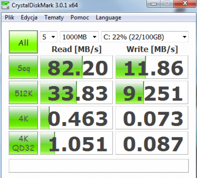The image size is (197, 178).
Task: Click the Write [MB/s] column header
Action: [x=152, y=49]
